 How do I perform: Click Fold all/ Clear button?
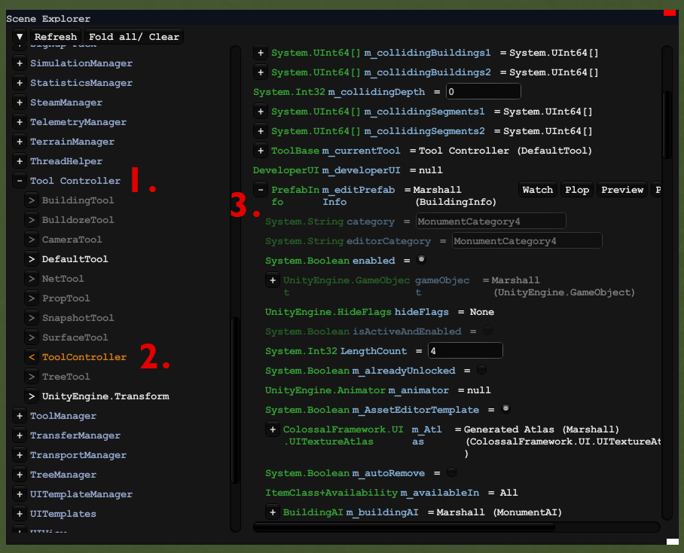tap(134, 37)
